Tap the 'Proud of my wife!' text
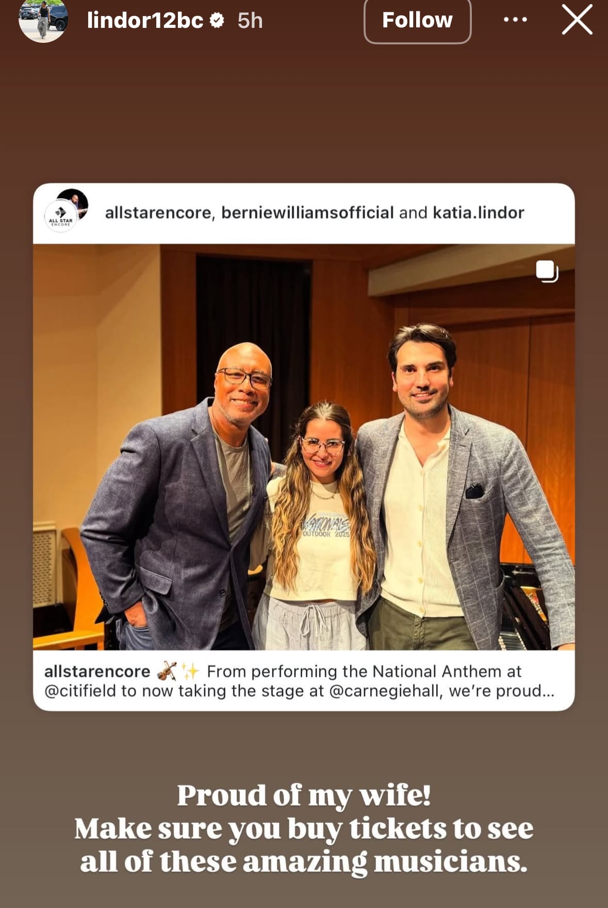The image size is (608, 908). [x=304, y=795]
